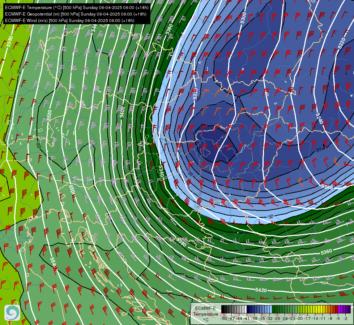The width and height of the screenshot is (354, 325).
Task: Select the ECMWF-E Temperature 500 hPa title line
Action: tap(77, 8)
